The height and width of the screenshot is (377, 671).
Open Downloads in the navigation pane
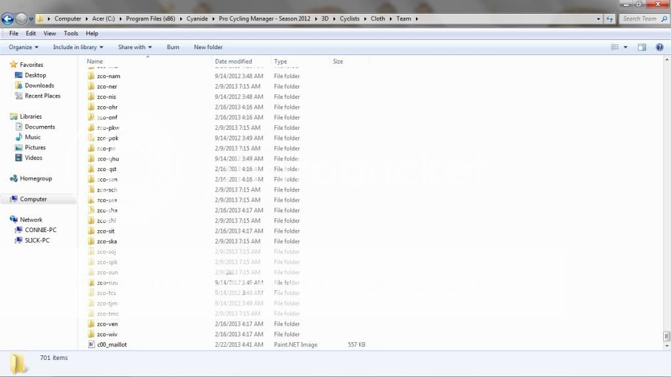[39, 85]
